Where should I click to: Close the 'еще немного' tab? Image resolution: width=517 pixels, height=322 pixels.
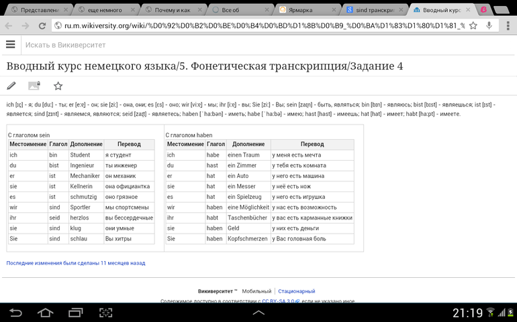132,10
